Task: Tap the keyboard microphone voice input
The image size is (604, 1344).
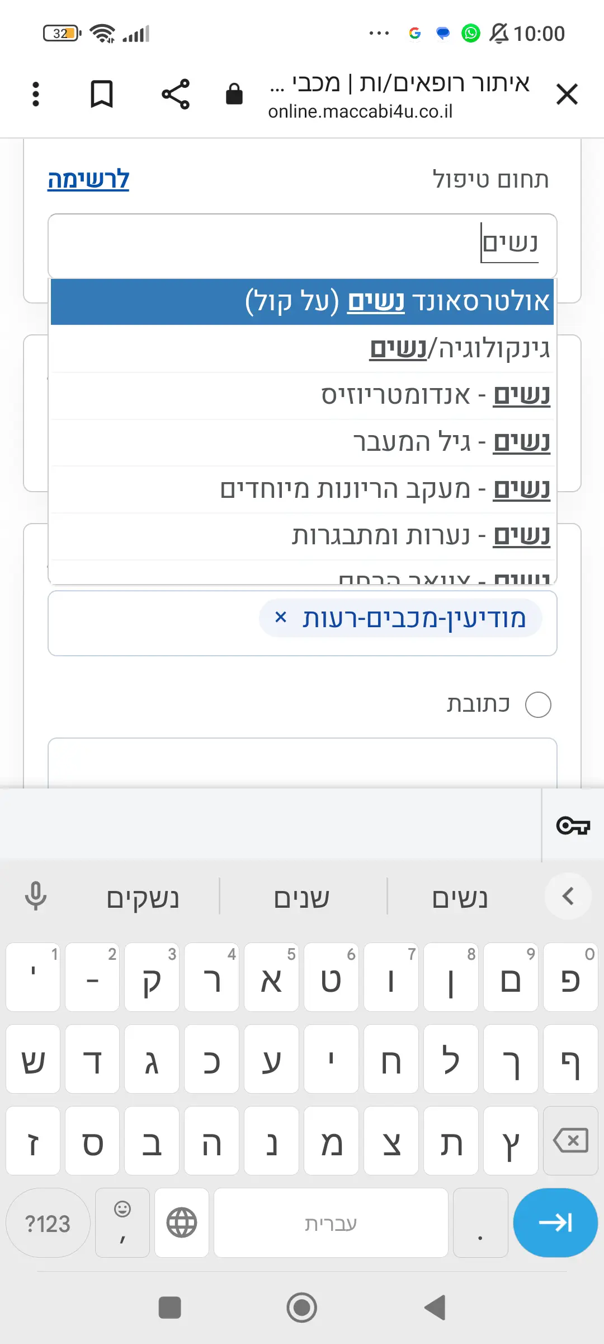Action: (36, 897)
